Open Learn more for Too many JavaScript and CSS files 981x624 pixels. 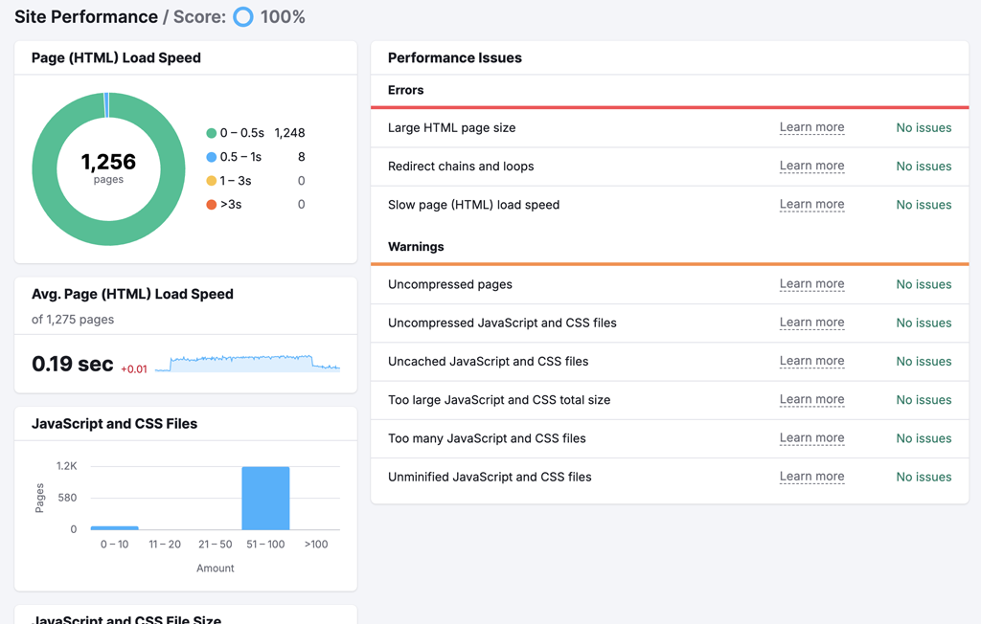[x=811, y=438]
